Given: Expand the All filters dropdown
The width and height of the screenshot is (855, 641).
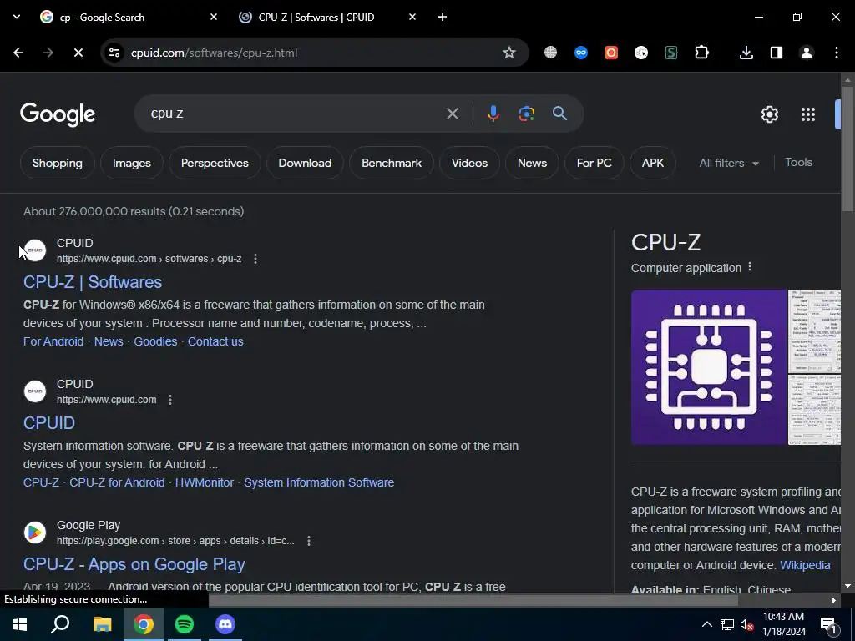Looking at the screenshot, I should pyautogui.click(x=729, y=163).
